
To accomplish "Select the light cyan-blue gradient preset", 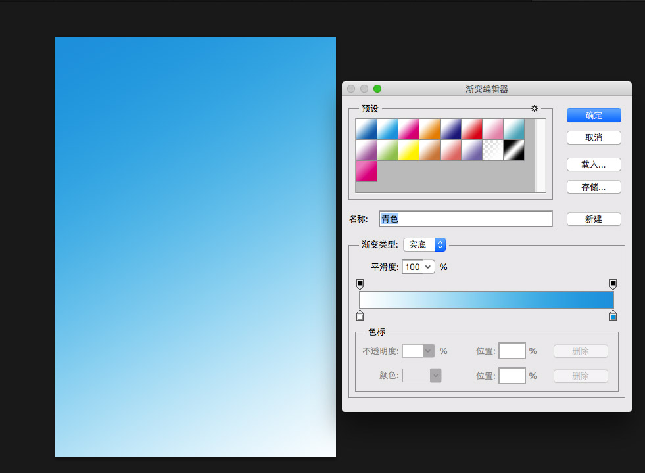I will (387, 129).
